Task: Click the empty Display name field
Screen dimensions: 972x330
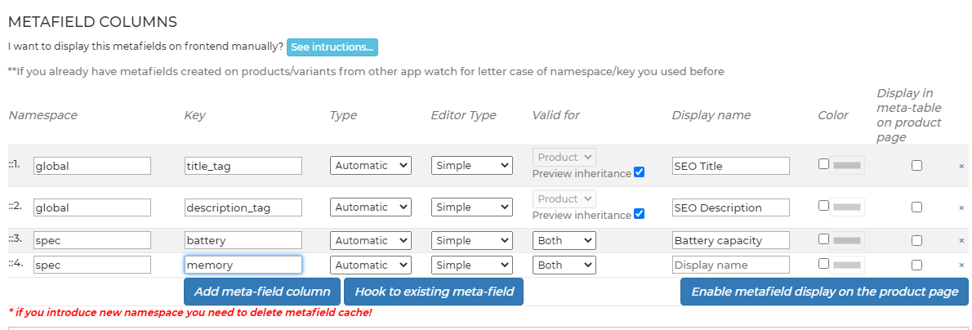Action: click(730, 265)
